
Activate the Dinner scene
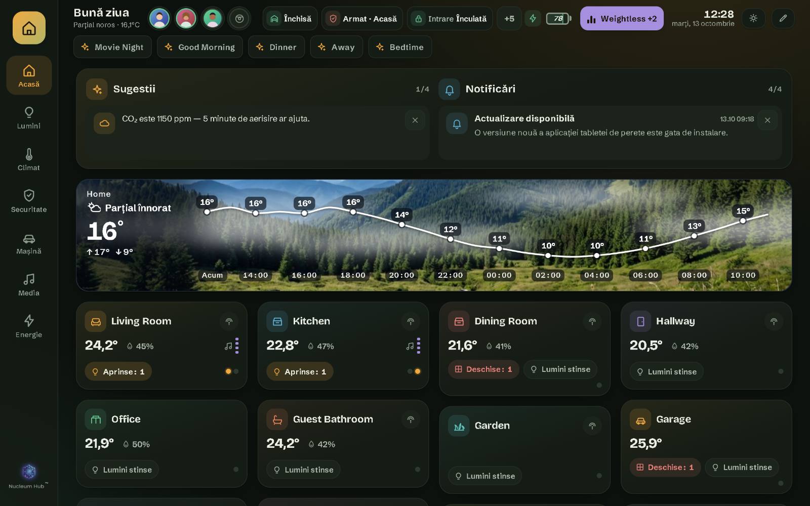[x=276, y=47]
